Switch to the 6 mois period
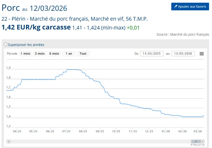 (x=54, y=54)
